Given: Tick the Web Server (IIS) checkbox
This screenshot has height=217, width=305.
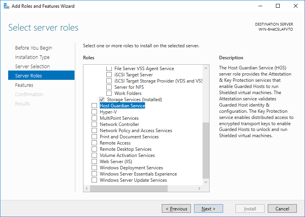Looking at the screenshot, I should [94, 162].
